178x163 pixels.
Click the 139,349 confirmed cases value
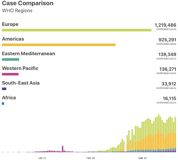(167, 54)
